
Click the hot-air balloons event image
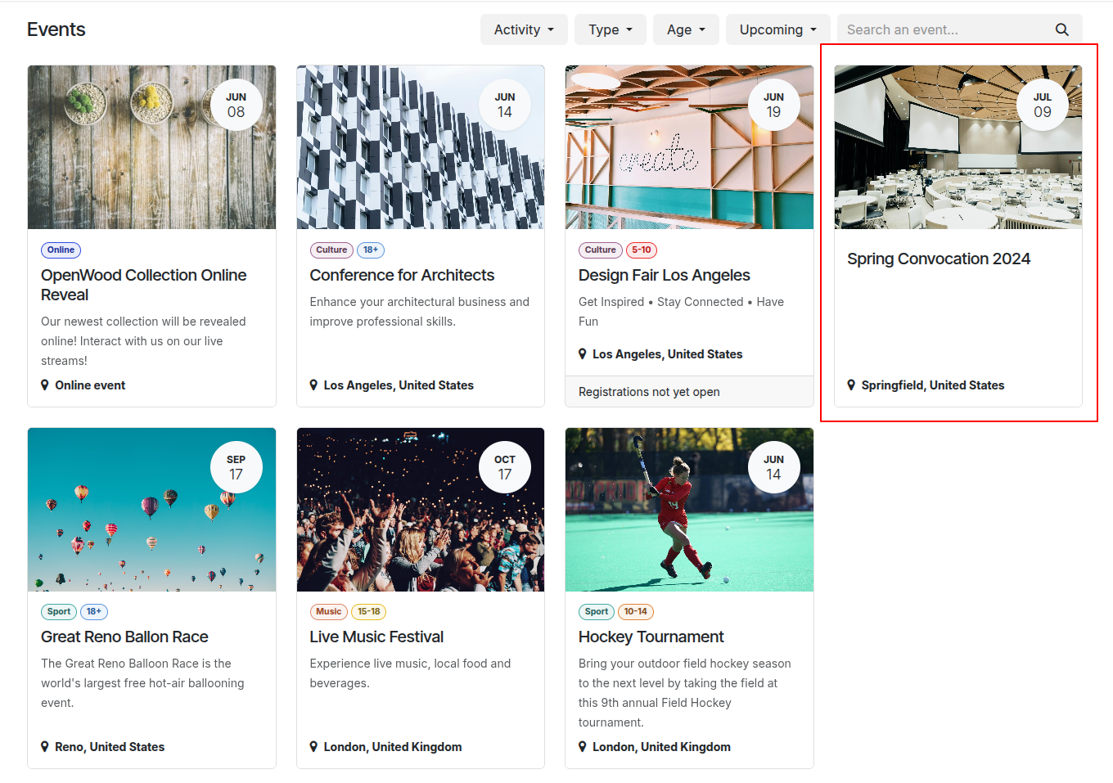click(x=151, y=510)
